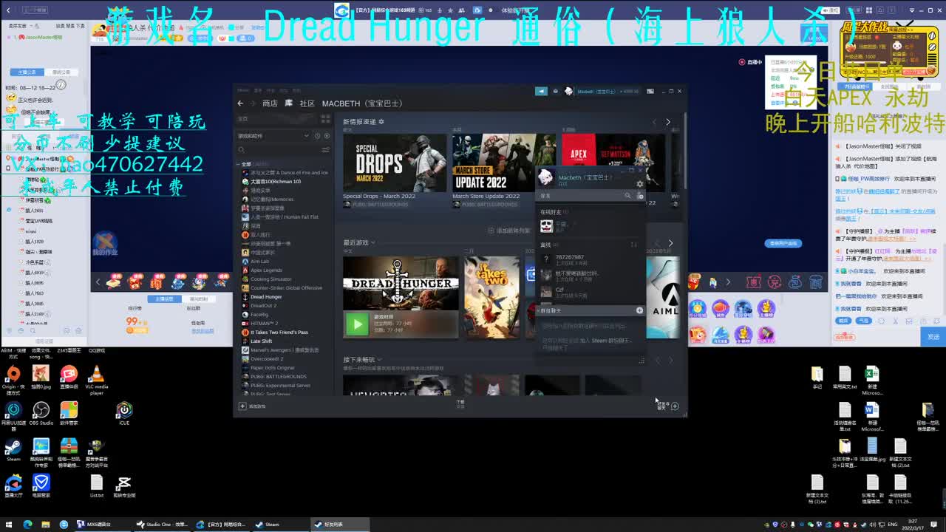Switch Steam library to grid collections view

[325, 119]
